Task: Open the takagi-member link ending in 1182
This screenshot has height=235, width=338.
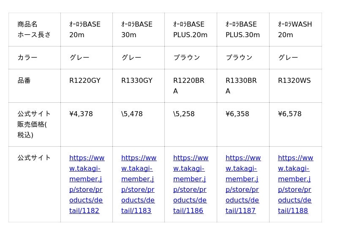Action: (86, 184)
